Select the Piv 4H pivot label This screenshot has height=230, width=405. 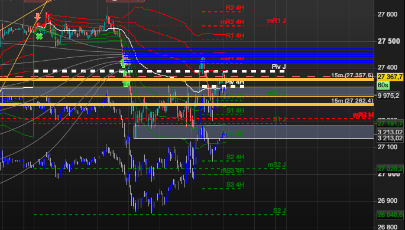coord(235,83)
